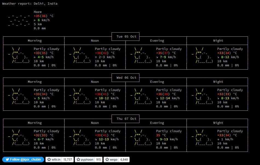260x165 pixels.
Task: Click the star icon beside wttr.in
Action: click(49, 160)
